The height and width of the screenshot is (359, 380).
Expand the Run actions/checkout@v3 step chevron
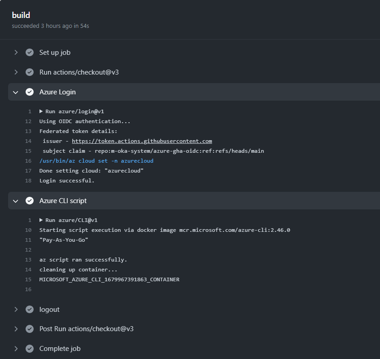[x=16, y=72]
